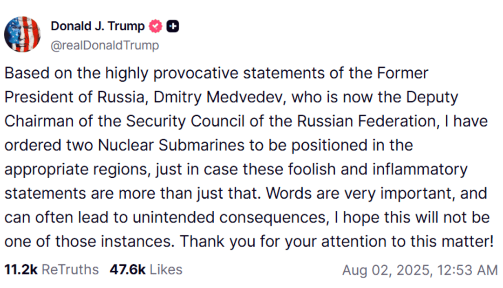Image resolution: width=503 pixels, height=288 pixels.
Task: Click the "Likes" label
Action: point(166,269)
